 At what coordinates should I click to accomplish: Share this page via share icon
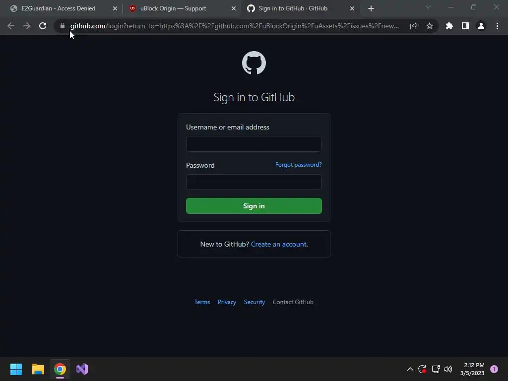click(414, 26)
